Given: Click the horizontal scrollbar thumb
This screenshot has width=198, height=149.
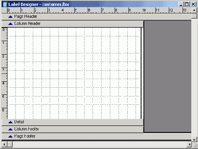Looking at the screenshot, I should (x=10, y=144).
